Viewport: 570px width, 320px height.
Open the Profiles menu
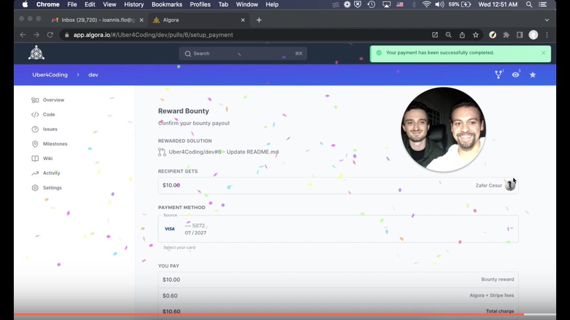pos(200,4)
